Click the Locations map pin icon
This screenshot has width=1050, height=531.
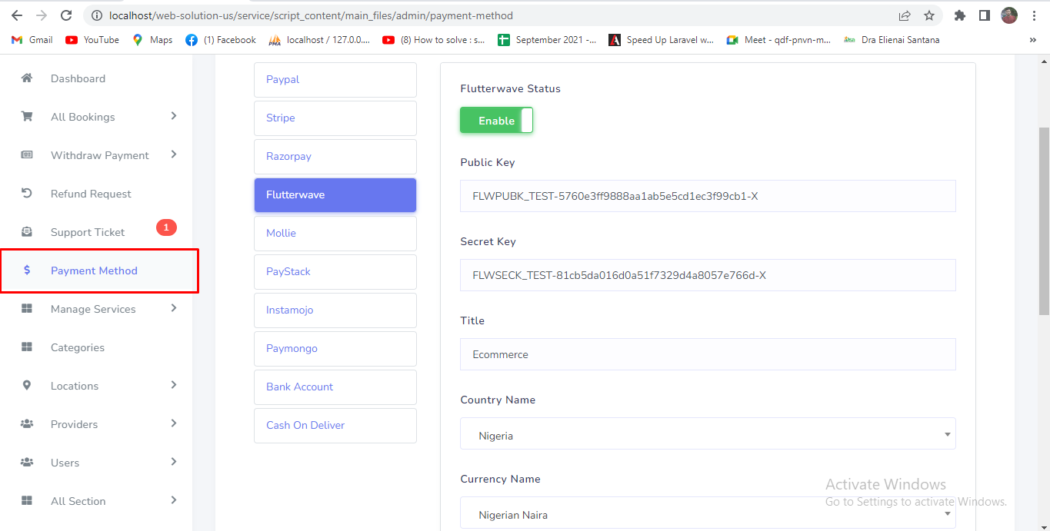click(x=27, y=386)
